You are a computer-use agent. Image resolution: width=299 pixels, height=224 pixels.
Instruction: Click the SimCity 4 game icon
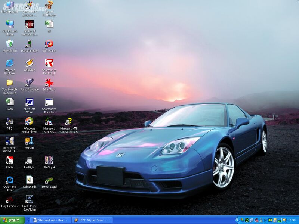point(49,160)
